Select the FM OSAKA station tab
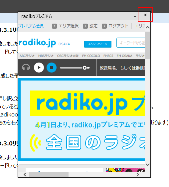Image resolution: width=169 pixels, height=187 pixels. pyautogui.click(x=124, y=56)
